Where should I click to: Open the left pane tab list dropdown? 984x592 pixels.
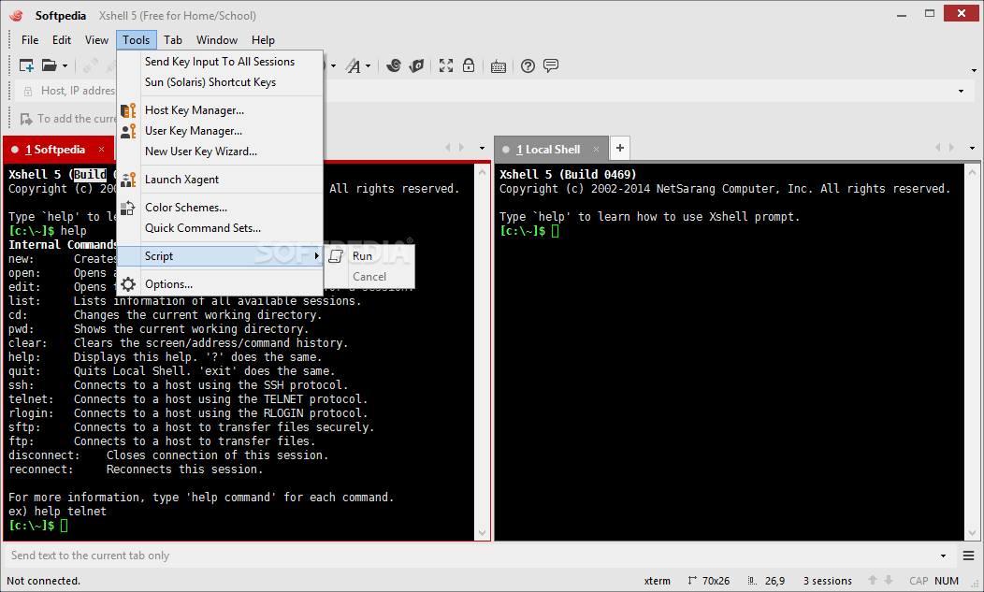pyautogui.click(x=482, y=148)
